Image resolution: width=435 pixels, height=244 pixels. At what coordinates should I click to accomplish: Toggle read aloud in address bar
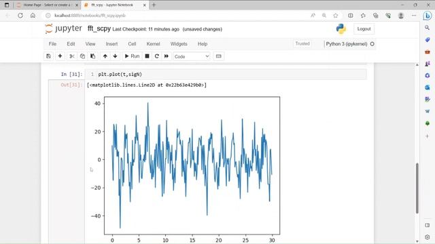(313, 16)
